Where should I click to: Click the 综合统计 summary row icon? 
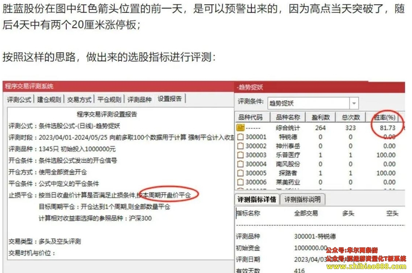click(240, 128)
